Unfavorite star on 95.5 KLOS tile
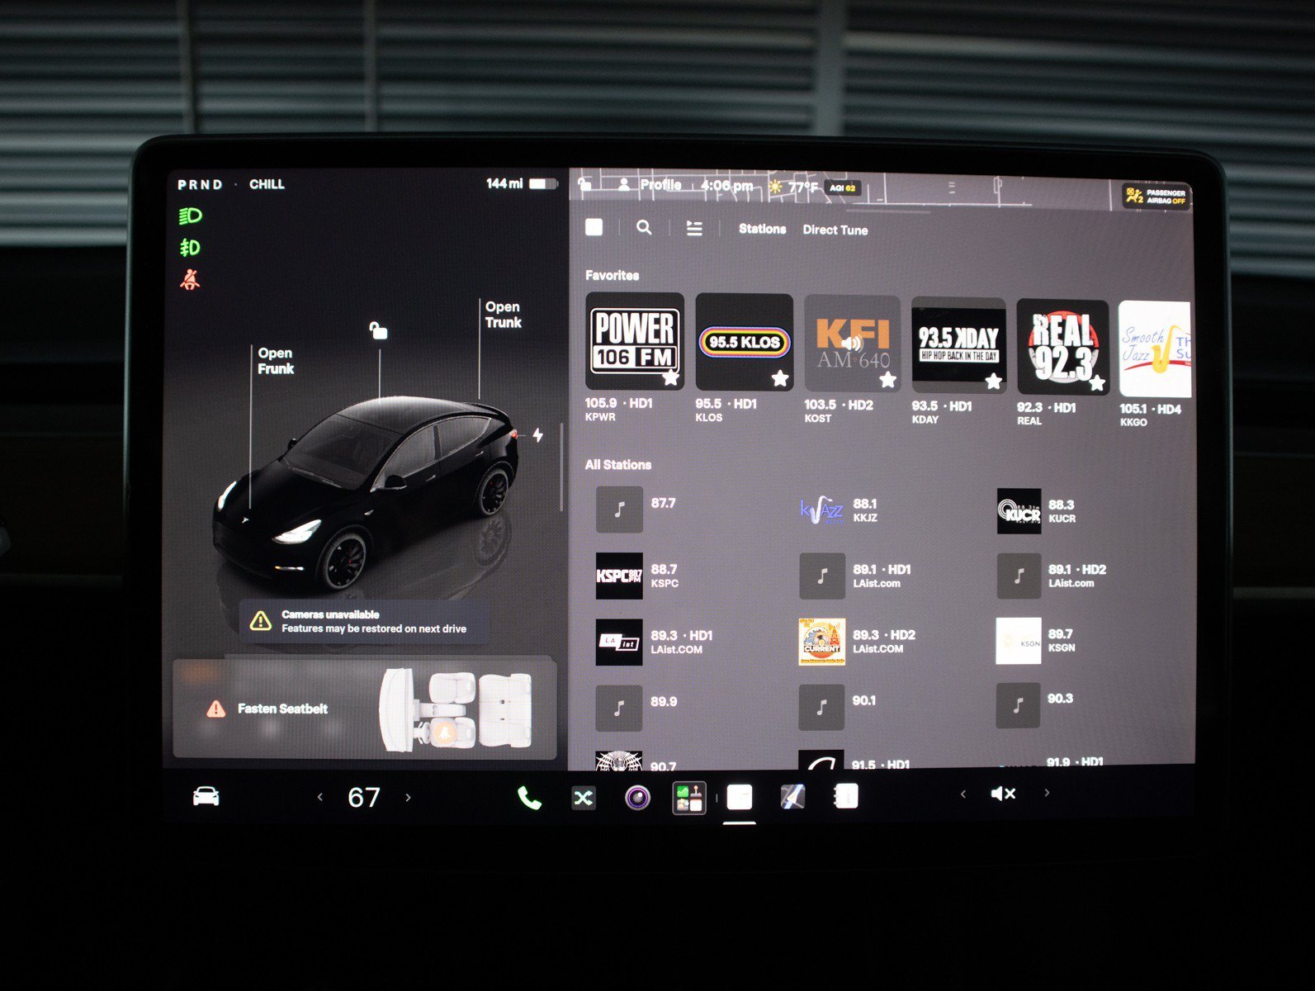1315x991 pixels. [780, 378]
